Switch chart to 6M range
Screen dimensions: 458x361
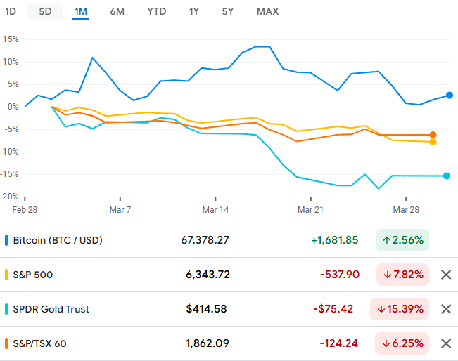[x=117, y=11]
